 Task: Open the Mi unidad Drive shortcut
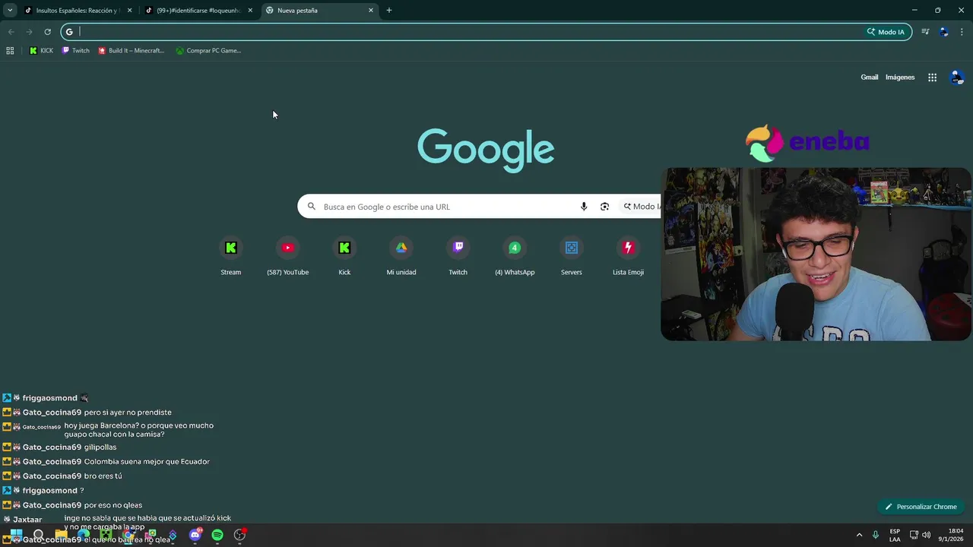click(x=401, y=257)
